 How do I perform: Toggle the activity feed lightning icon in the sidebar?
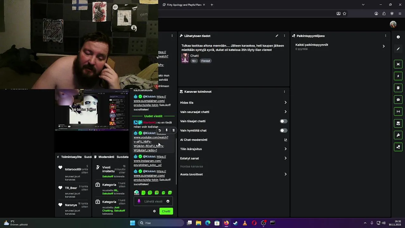tap(398, 76)
